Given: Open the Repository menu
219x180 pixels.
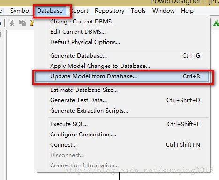Looking at the screenshot, I should [109, 11].
